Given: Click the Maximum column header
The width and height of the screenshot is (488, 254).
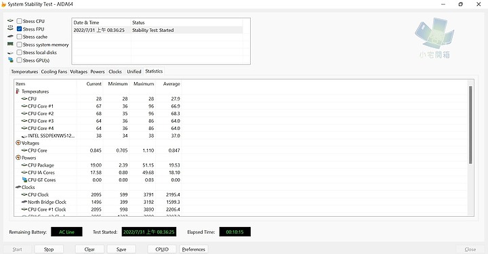Looking at the screenshot, I should coord(142,83).
